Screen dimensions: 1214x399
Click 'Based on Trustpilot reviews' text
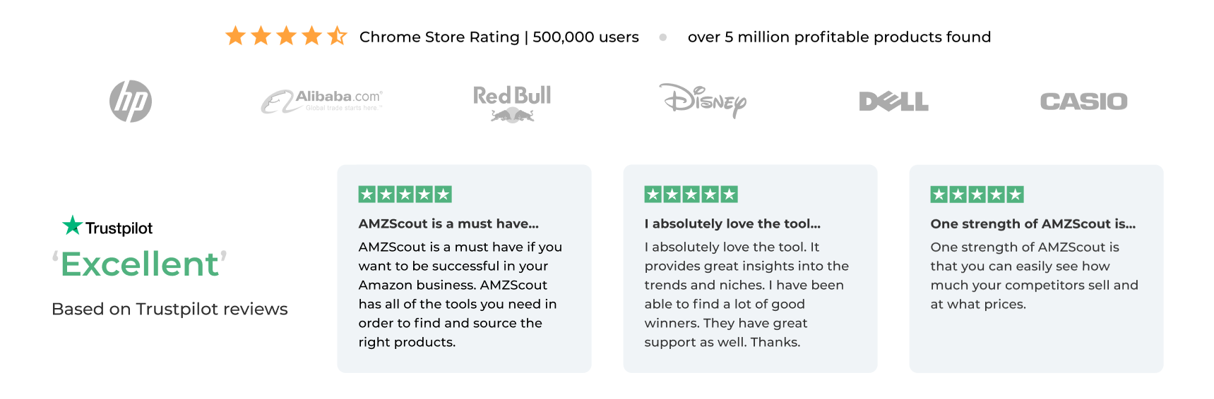tap(169, 309)
